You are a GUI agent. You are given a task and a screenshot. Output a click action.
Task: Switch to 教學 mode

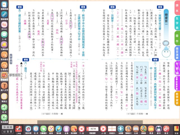click(6, 131)
